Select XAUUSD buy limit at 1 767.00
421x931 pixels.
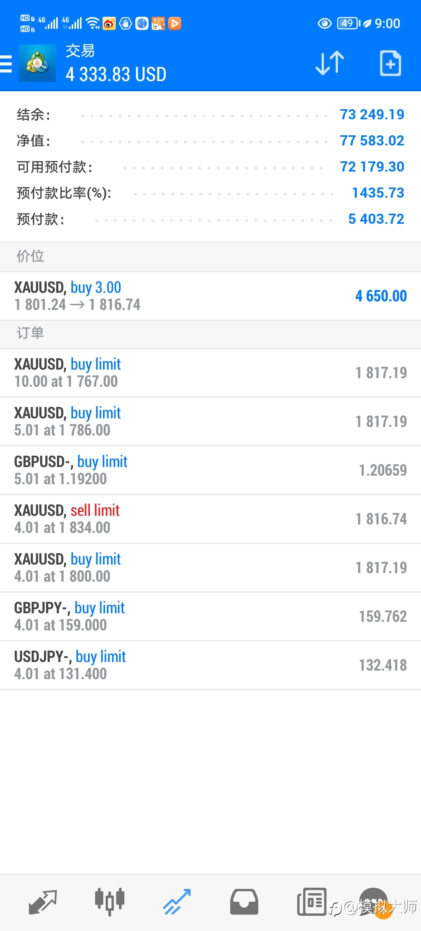[x=210, y=373]
